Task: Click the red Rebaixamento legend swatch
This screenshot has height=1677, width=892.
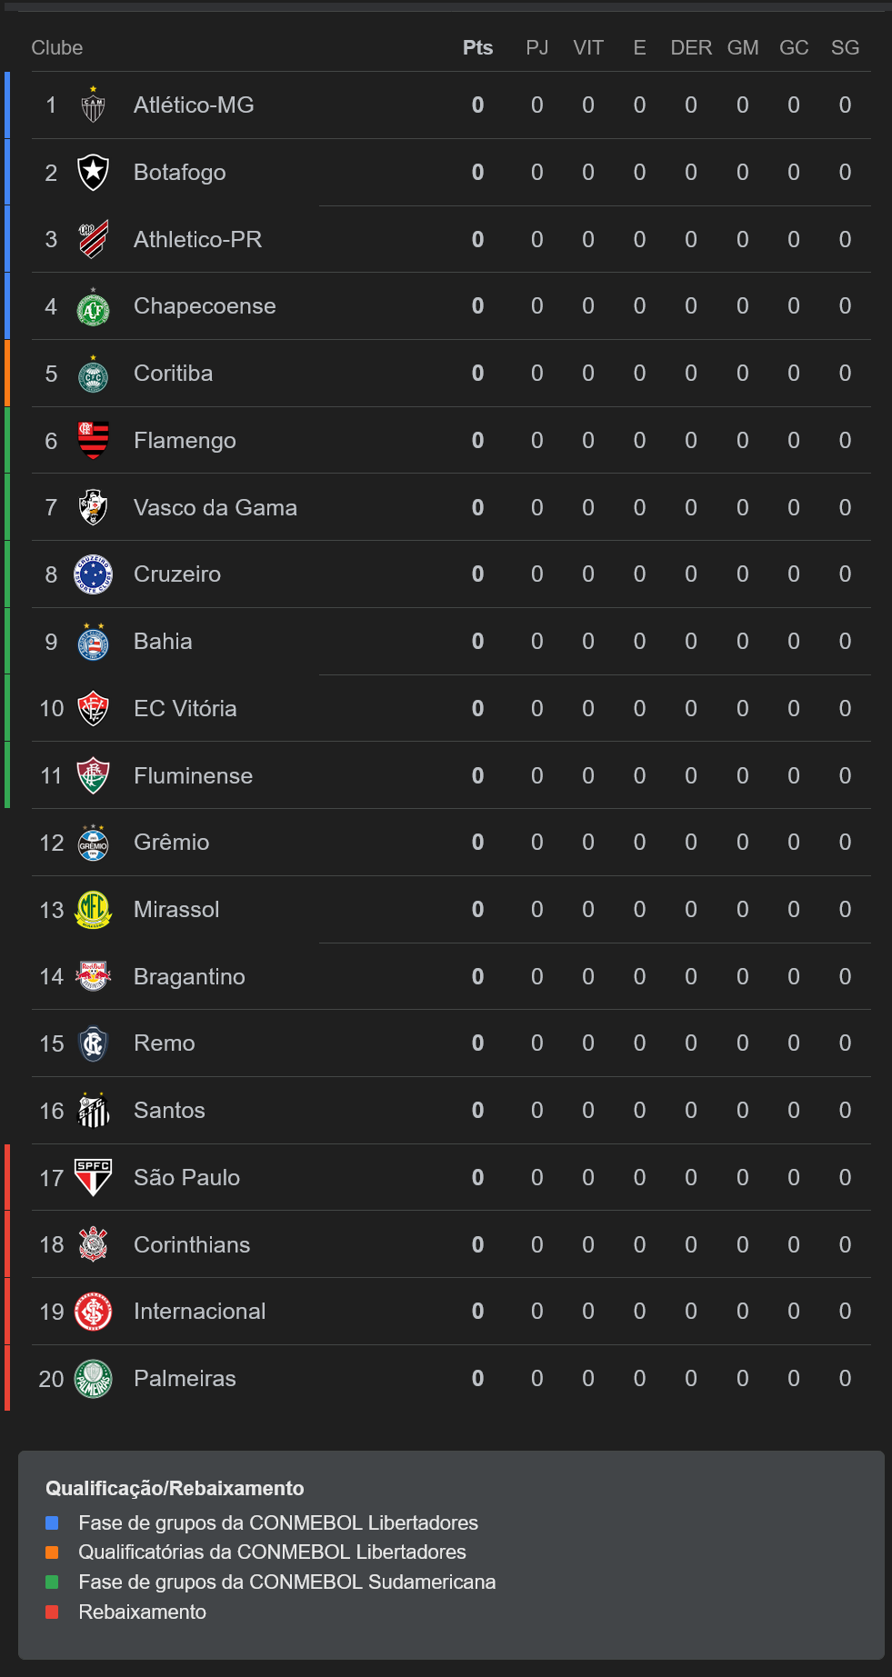Action: click(x=52, y=1612)
